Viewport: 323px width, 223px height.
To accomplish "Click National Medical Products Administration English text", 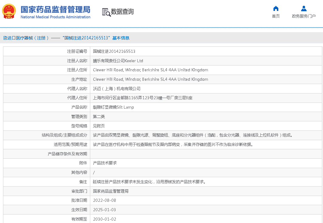I will pos(55,17).
